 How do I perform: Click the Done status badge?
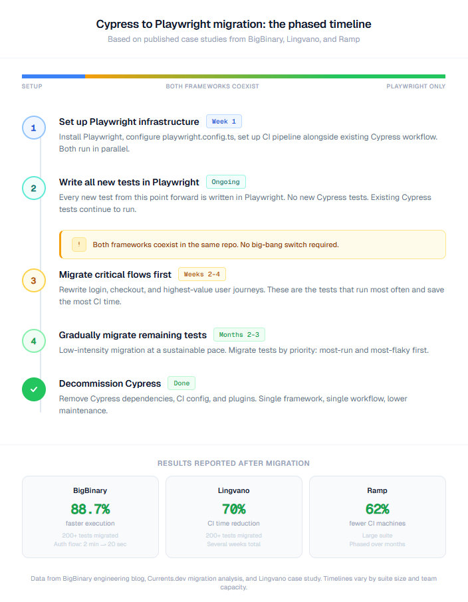click(x=181, y=383)
